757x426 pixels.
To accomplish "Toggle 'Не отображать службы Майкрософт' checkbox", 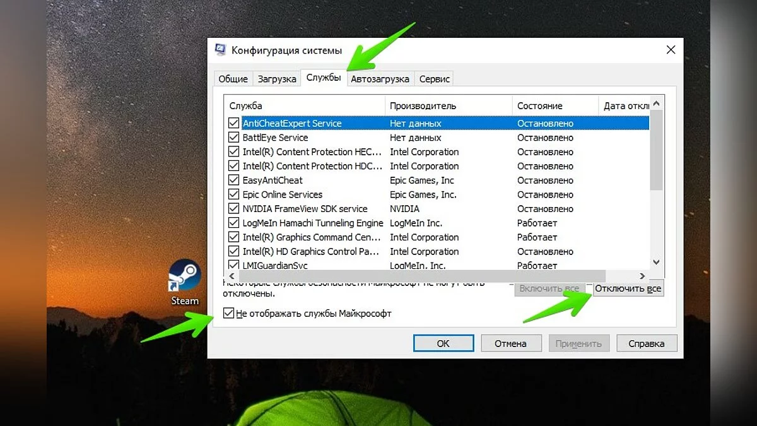I will (228, 313).
